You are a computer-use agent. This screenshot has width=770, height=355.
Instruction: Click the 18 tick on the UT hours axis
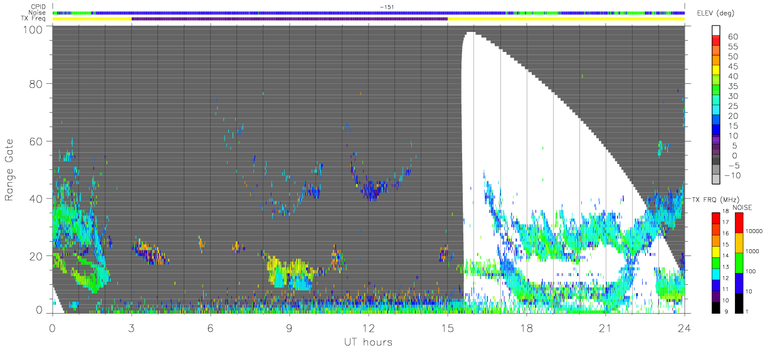(527, 327)
